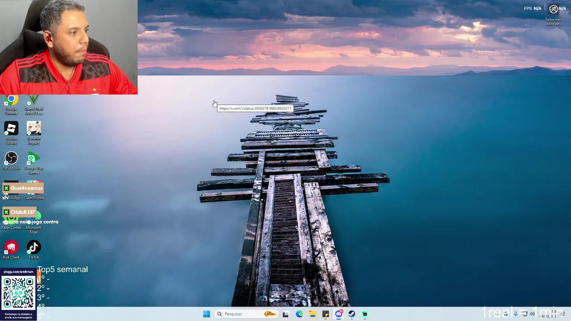Click the pizza highlight icon in search
571x321 pixels.
point(270,314)
